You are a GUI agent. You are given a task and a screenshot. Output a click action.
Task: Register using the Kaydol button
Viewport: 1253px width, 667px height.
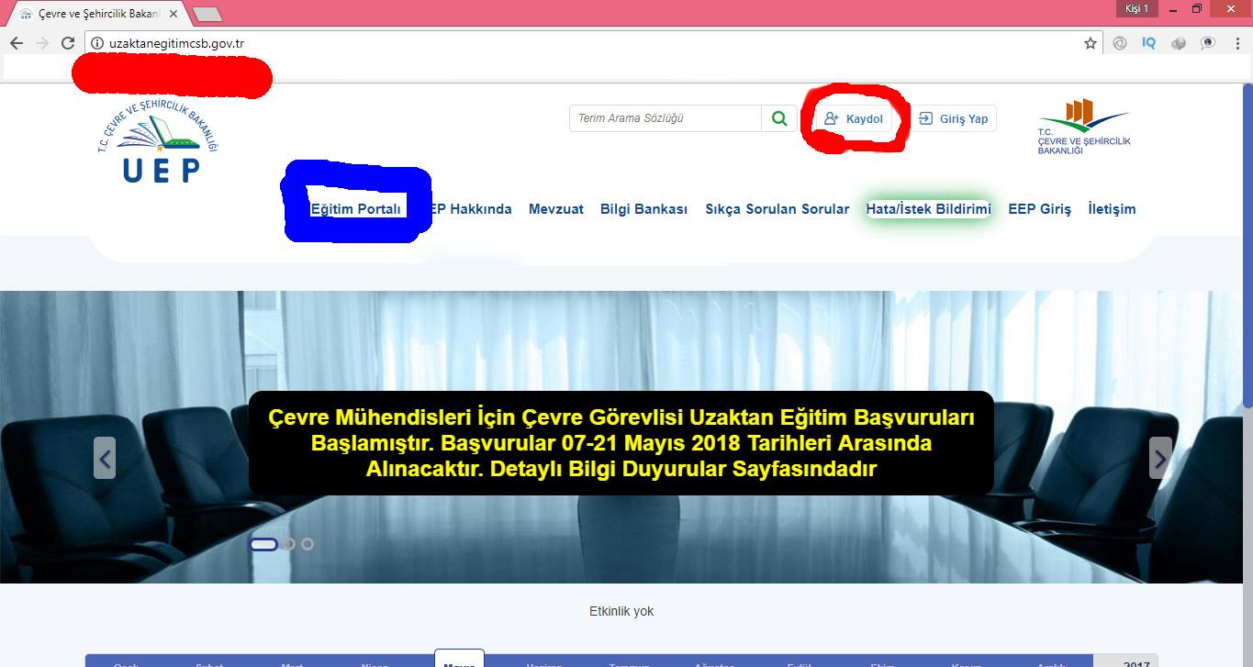(x=853, y=119)
